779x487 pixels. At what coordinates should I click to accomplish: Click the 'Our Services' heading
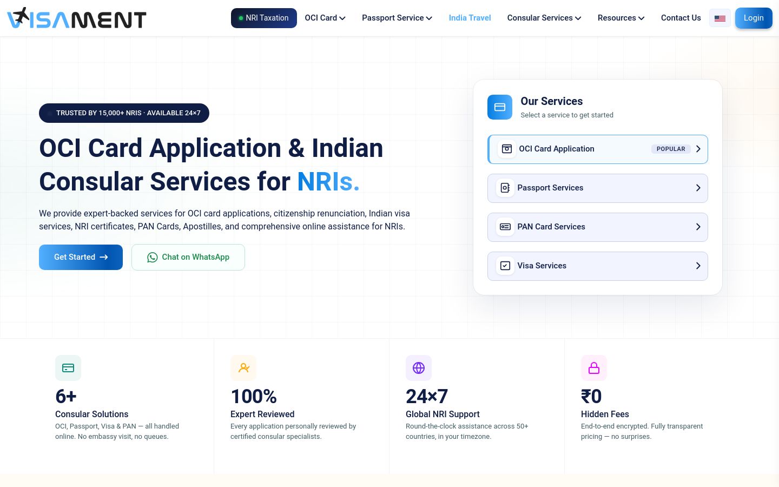click(x=551, y=101)
